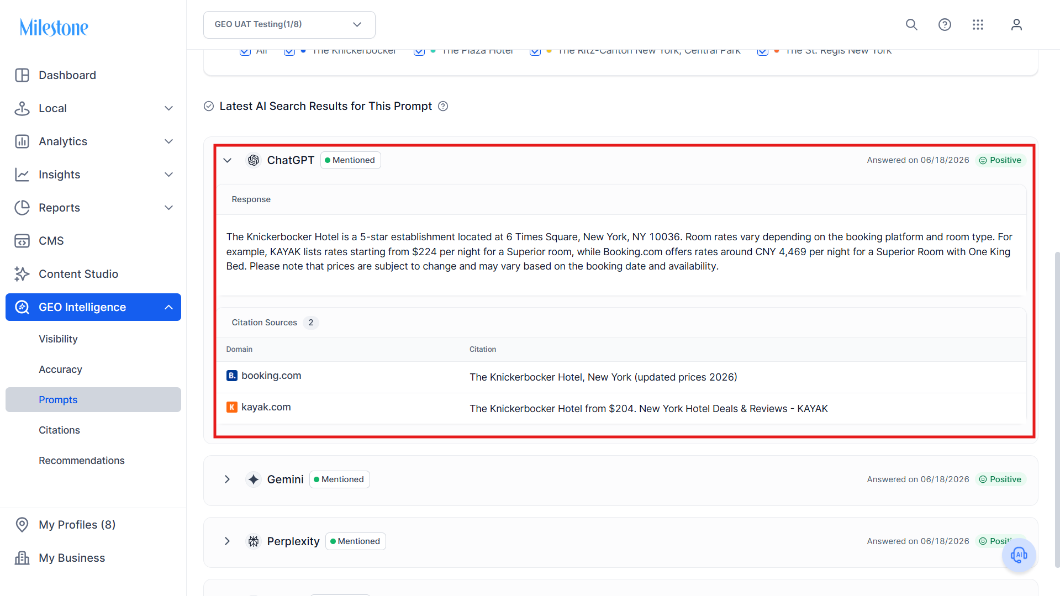The image size is (1060, 596).
Task: Click Perplexity's Mentioned badge
Action: pos(356,541)
